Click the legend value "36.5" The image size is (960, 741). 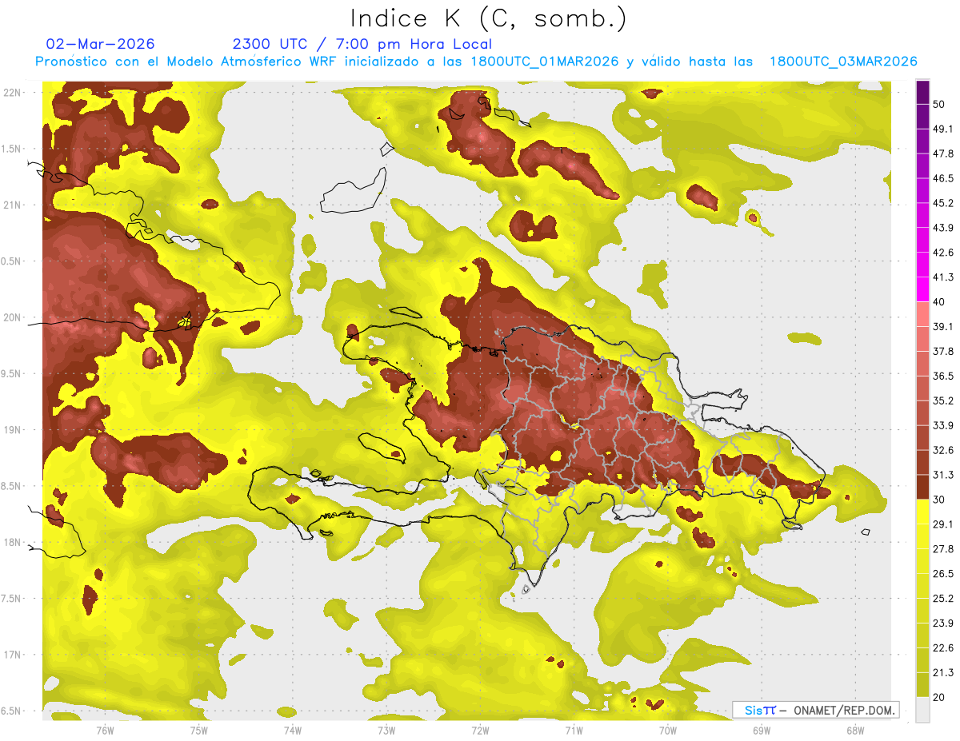coord(943,376)
